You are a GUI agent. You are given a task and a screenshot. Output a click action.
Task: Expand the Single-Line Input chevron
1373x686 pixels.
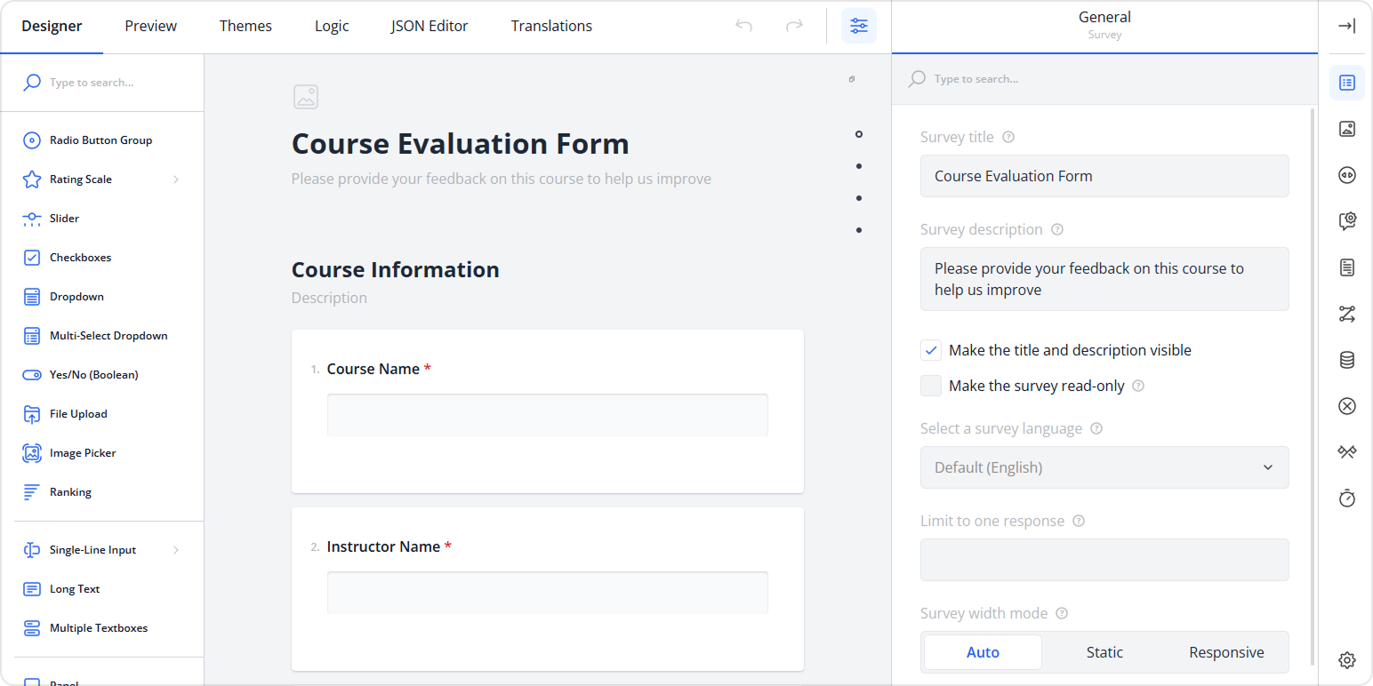[176, 549]
